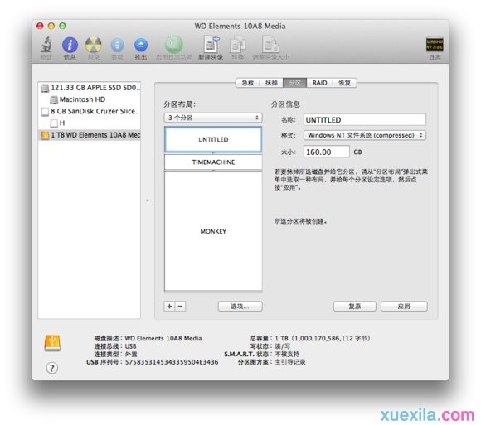Click the USB serial number '575835314534335950'
This screenshot has height=425, width=481.
click(172, 362)
